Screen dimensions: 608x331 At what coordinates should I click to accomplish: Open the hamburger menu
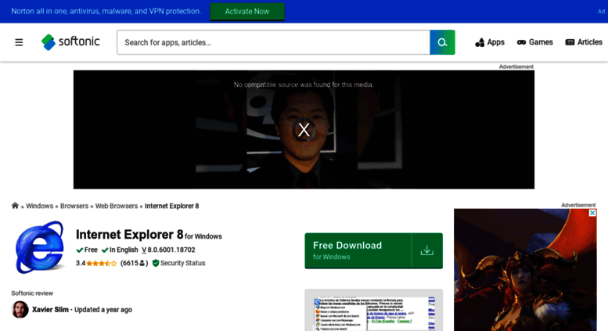[x=19, y=42]
